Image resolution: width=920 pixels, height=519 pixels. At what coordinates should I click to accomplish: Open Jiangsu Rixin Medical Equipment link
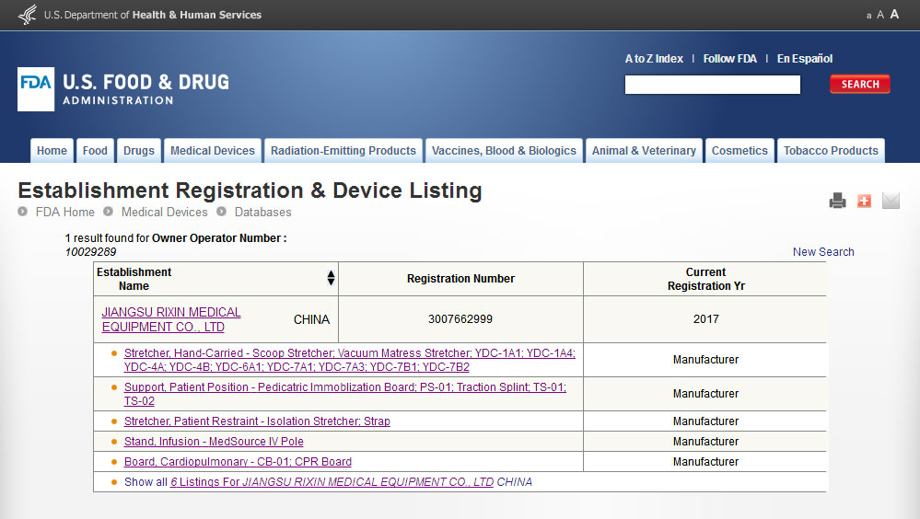(x=171, y=319)
